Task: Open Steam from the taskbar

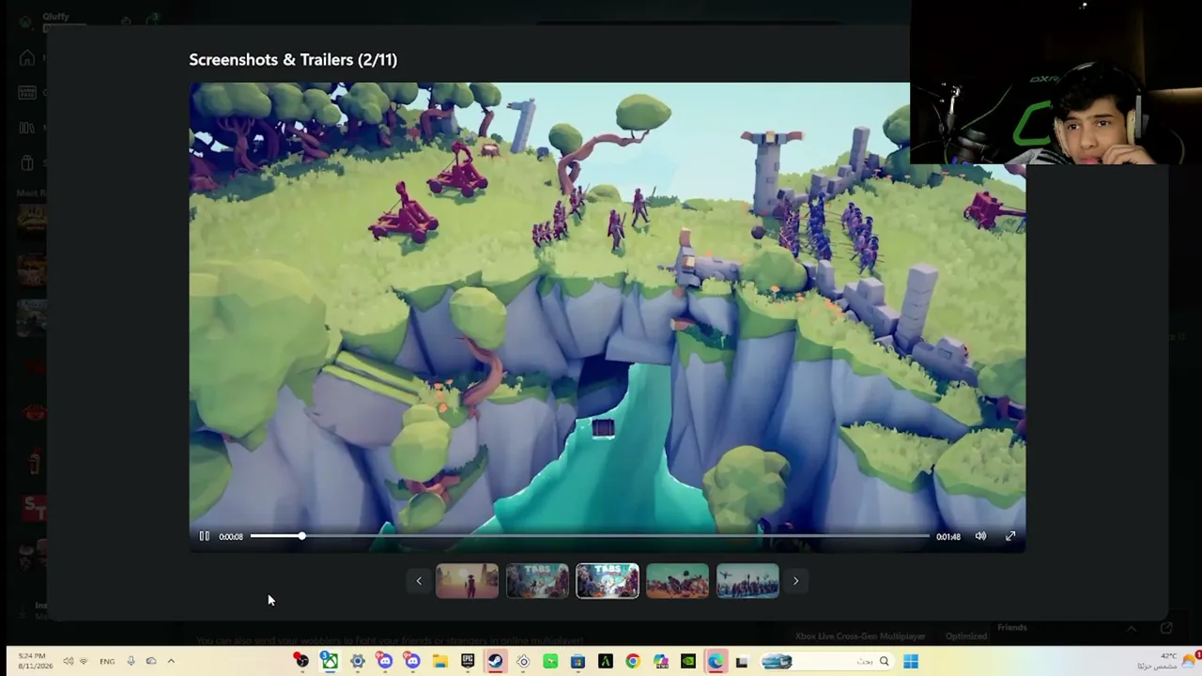Action: (495, 661)
